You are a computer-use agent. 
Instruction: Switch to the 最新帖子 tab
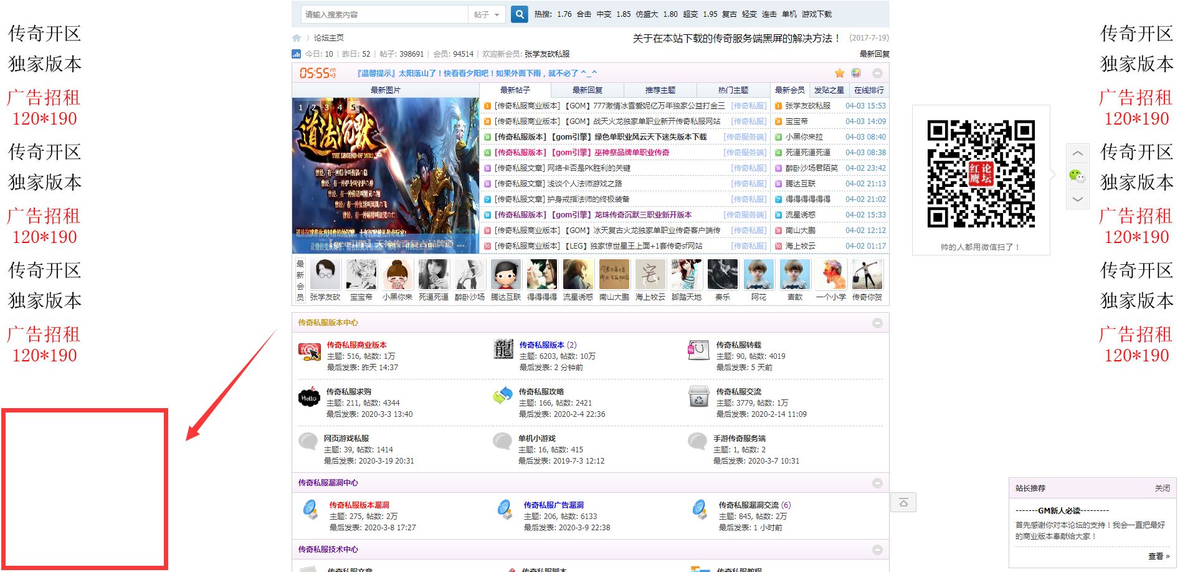(515, 90)
